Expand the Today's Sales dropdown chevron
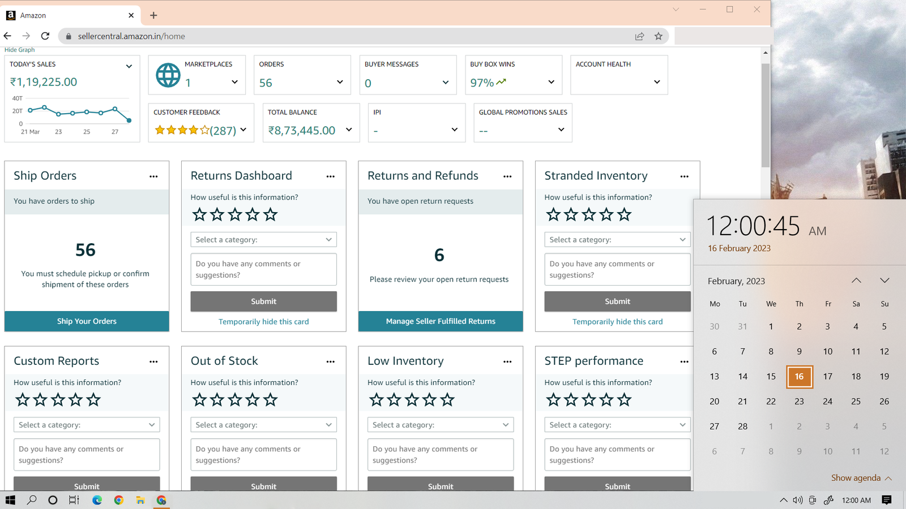The height and width of the screenshot is (509, 906). [129, 66]
